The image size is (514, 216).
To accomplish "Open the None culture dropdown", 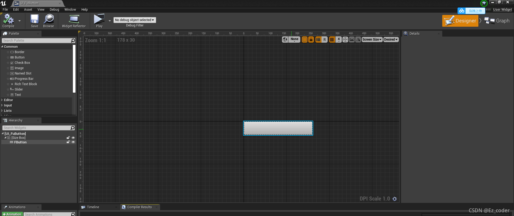I will tap(294, 40).
